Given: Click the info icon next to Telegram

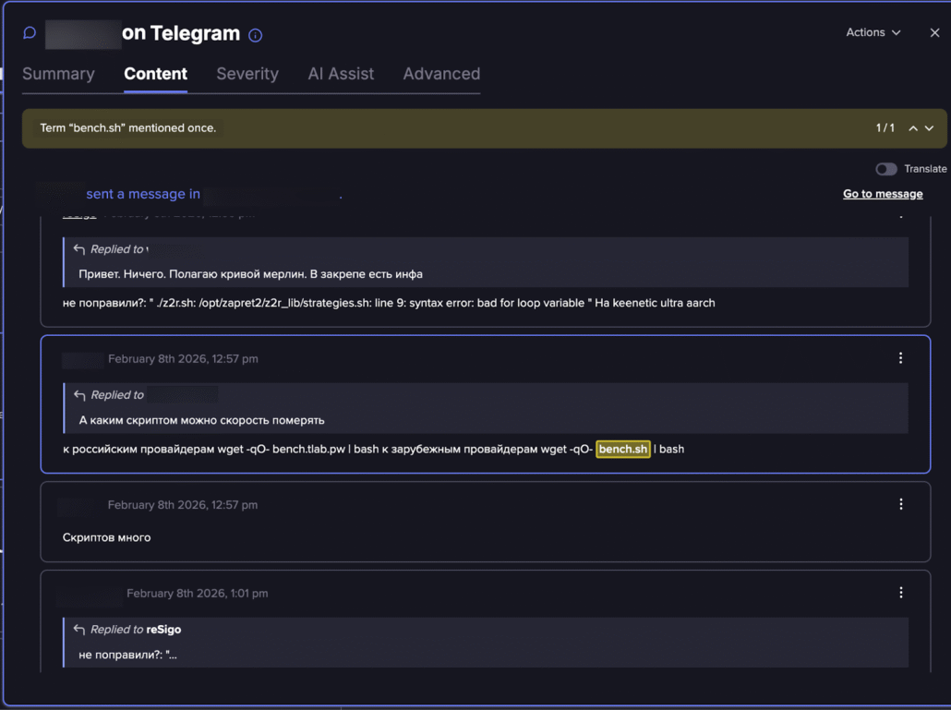Looking at the screenshot, I should 256,35.
